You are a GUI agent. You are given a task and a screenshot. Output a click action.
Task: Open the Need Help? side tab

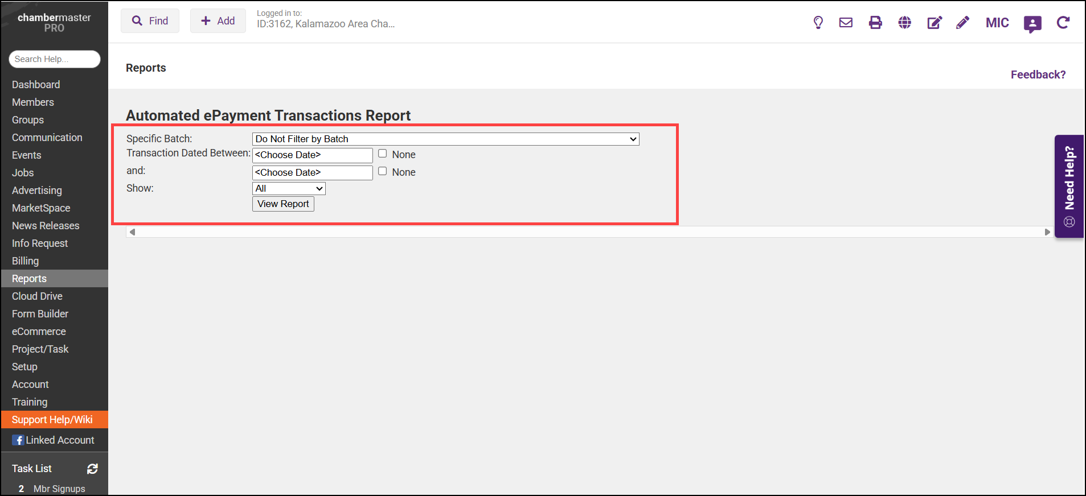coord(1069,186)
